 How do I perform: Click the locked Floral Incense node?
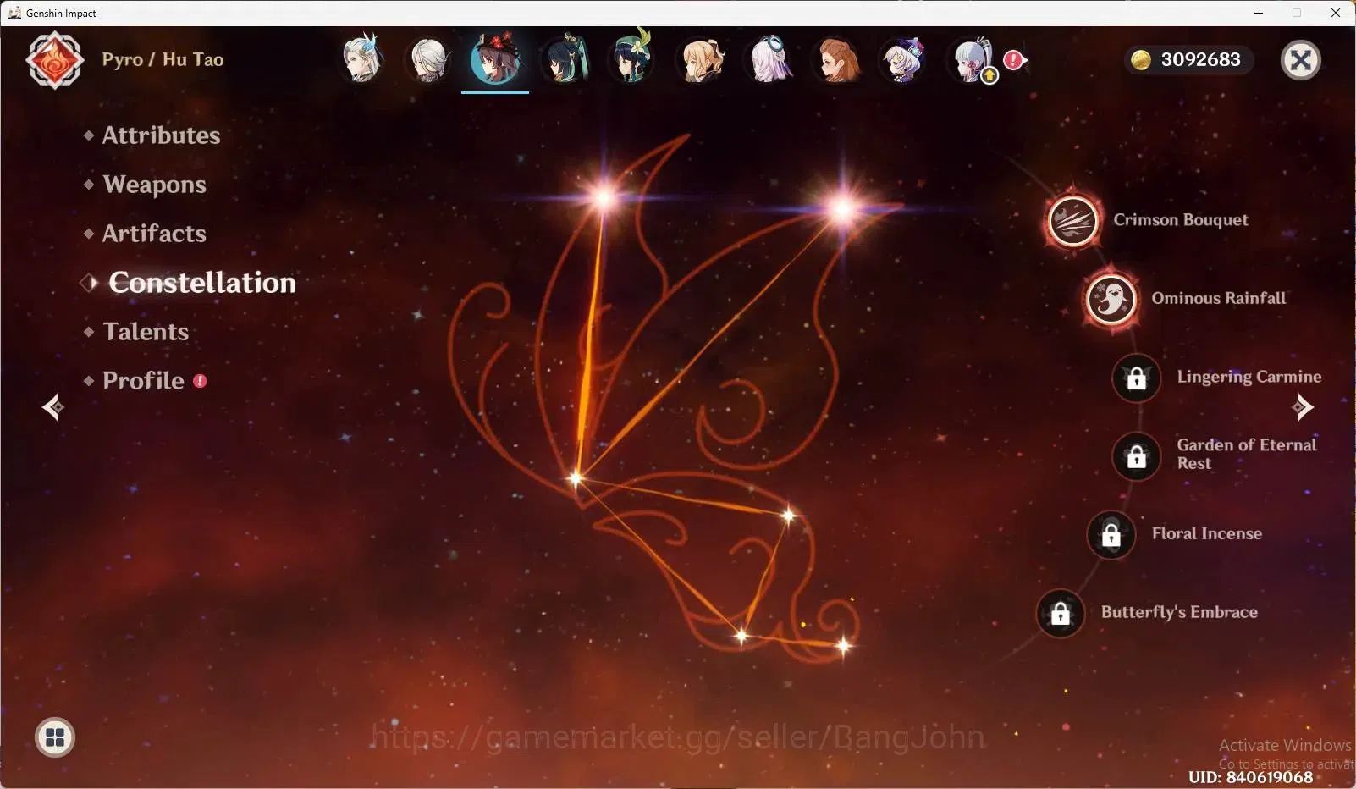point(1111,535)
